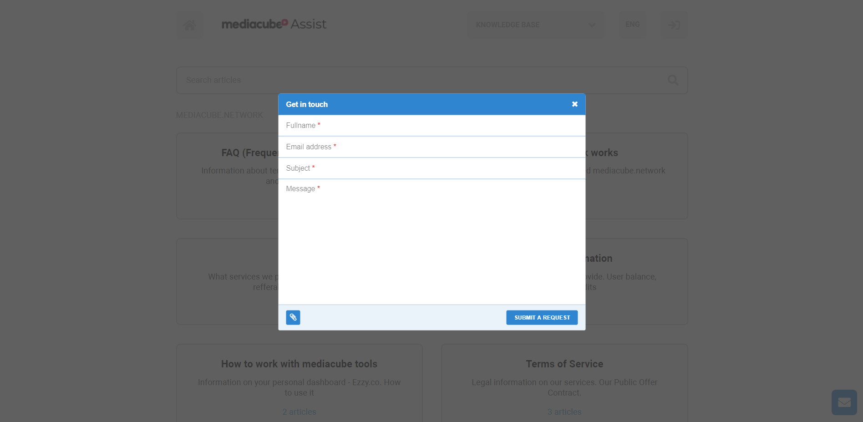Image resolution: width=863 pixels, height=422 pixels.
Task: Open the home icon in header
Action: click(189, 25)
